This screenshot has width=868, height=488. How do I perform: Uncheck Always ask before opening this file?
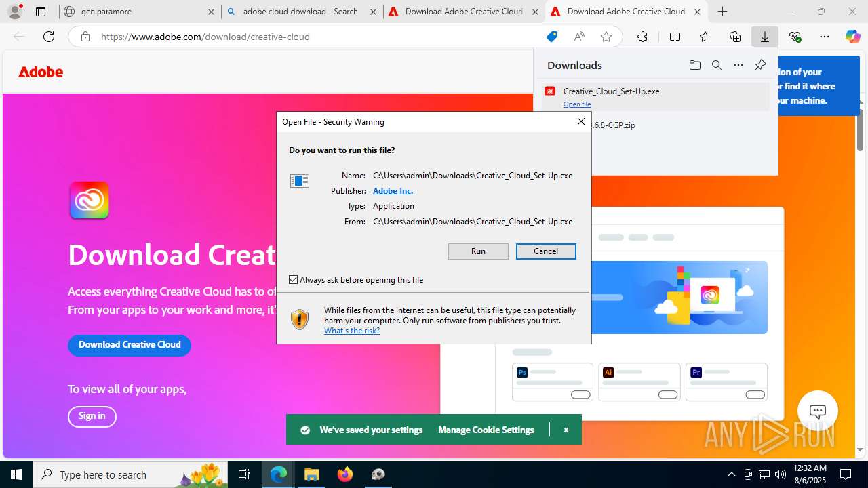click(294, 280)
